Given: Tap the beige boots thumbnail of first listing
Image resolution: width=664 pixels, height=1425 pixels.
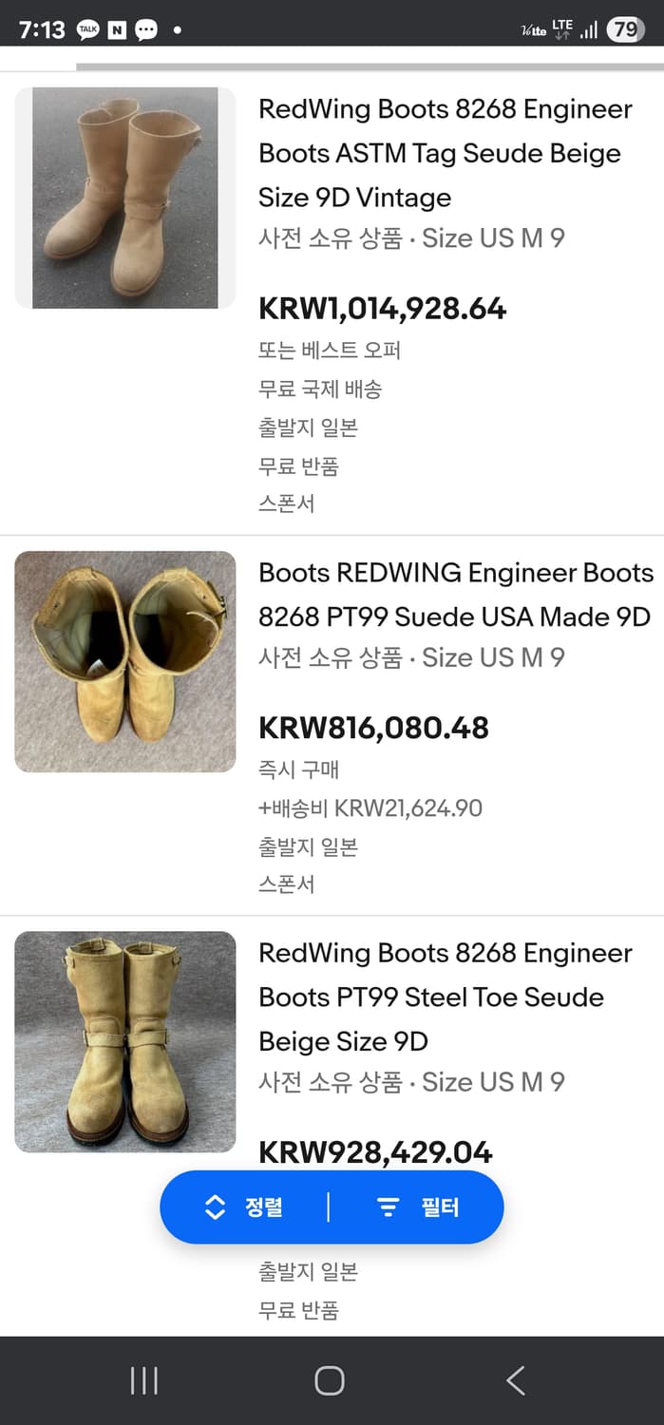Looking at the screenshot, I should 124,197.
